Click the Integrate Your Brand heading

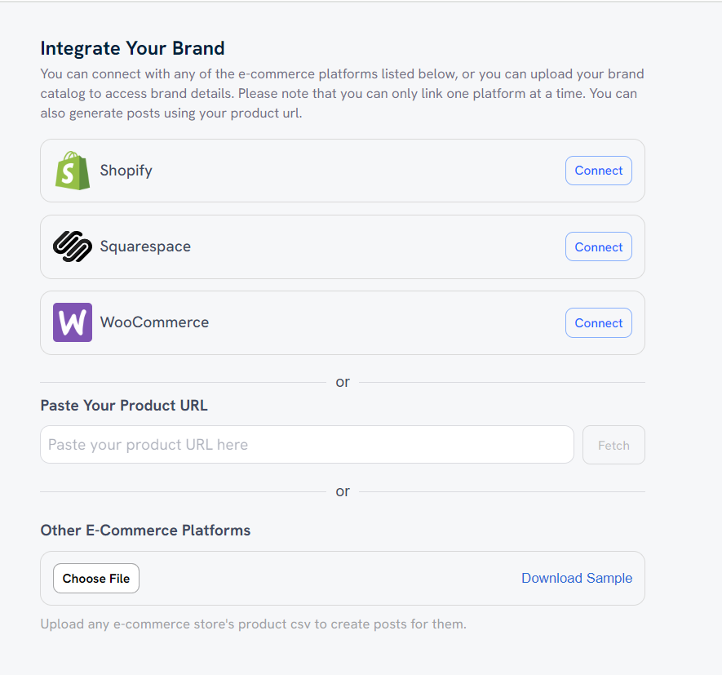tap(133, 48)
